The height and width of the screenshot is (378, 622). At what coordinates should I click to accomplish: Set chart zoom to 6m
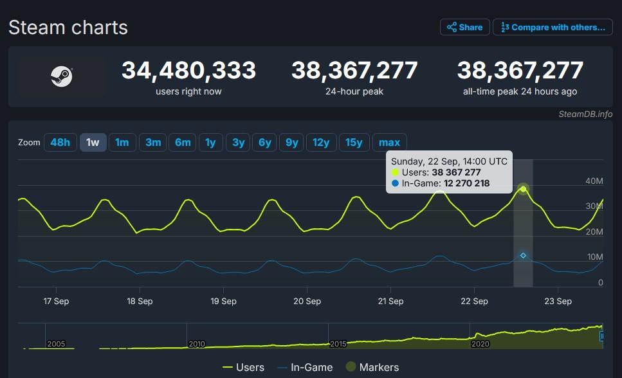tap(183, 142)
